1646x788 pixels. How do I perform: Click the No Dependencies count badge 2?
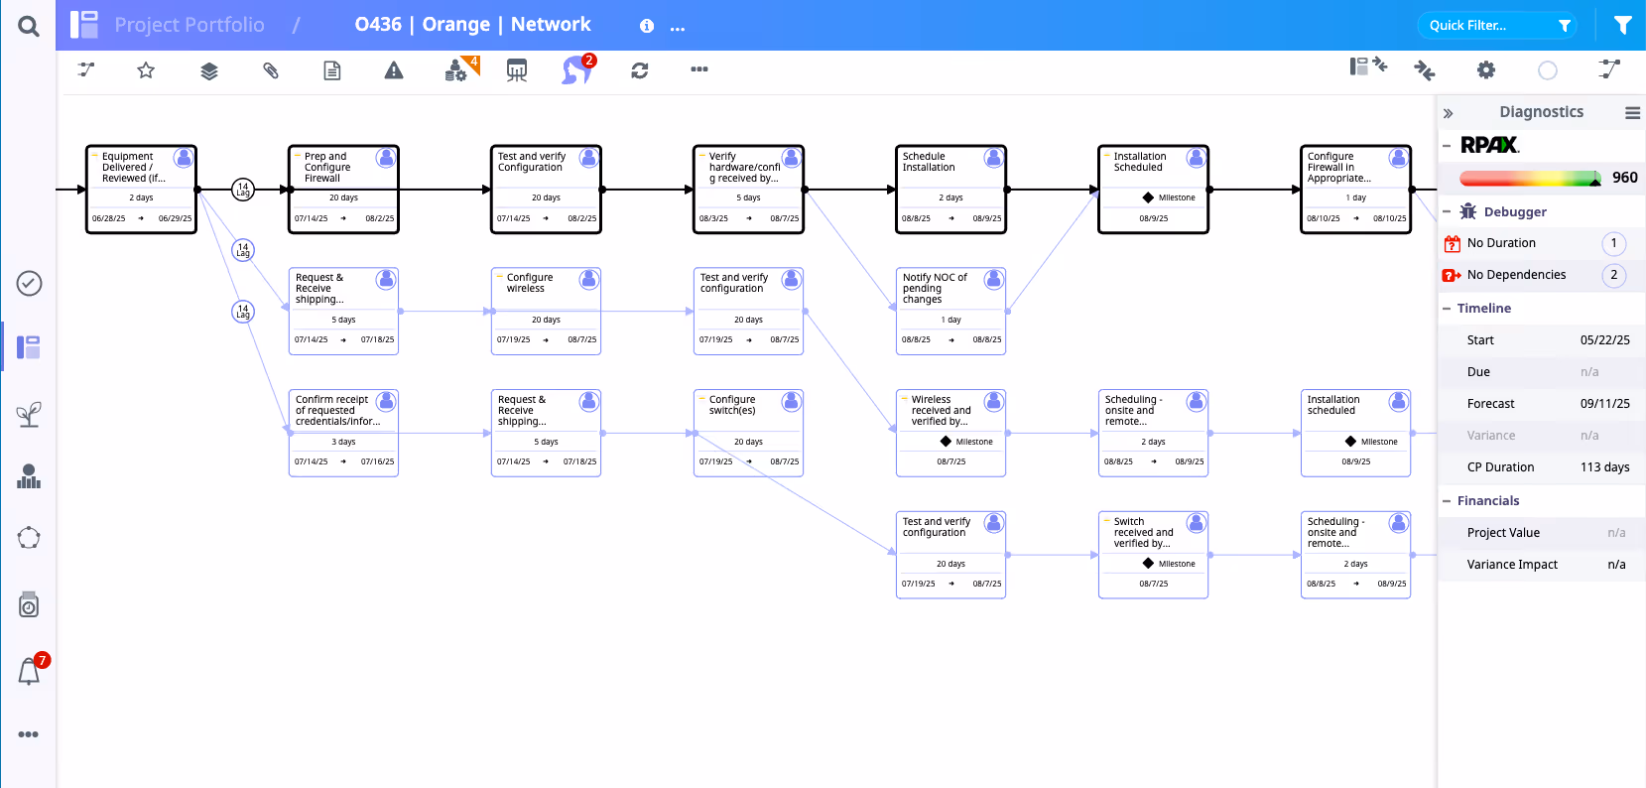coord(1614,275)
